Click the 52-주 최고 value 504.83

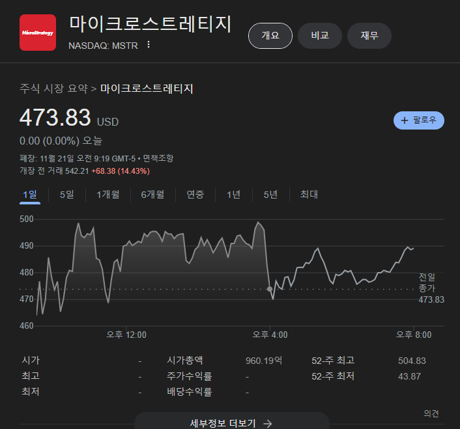click(412, 361)
